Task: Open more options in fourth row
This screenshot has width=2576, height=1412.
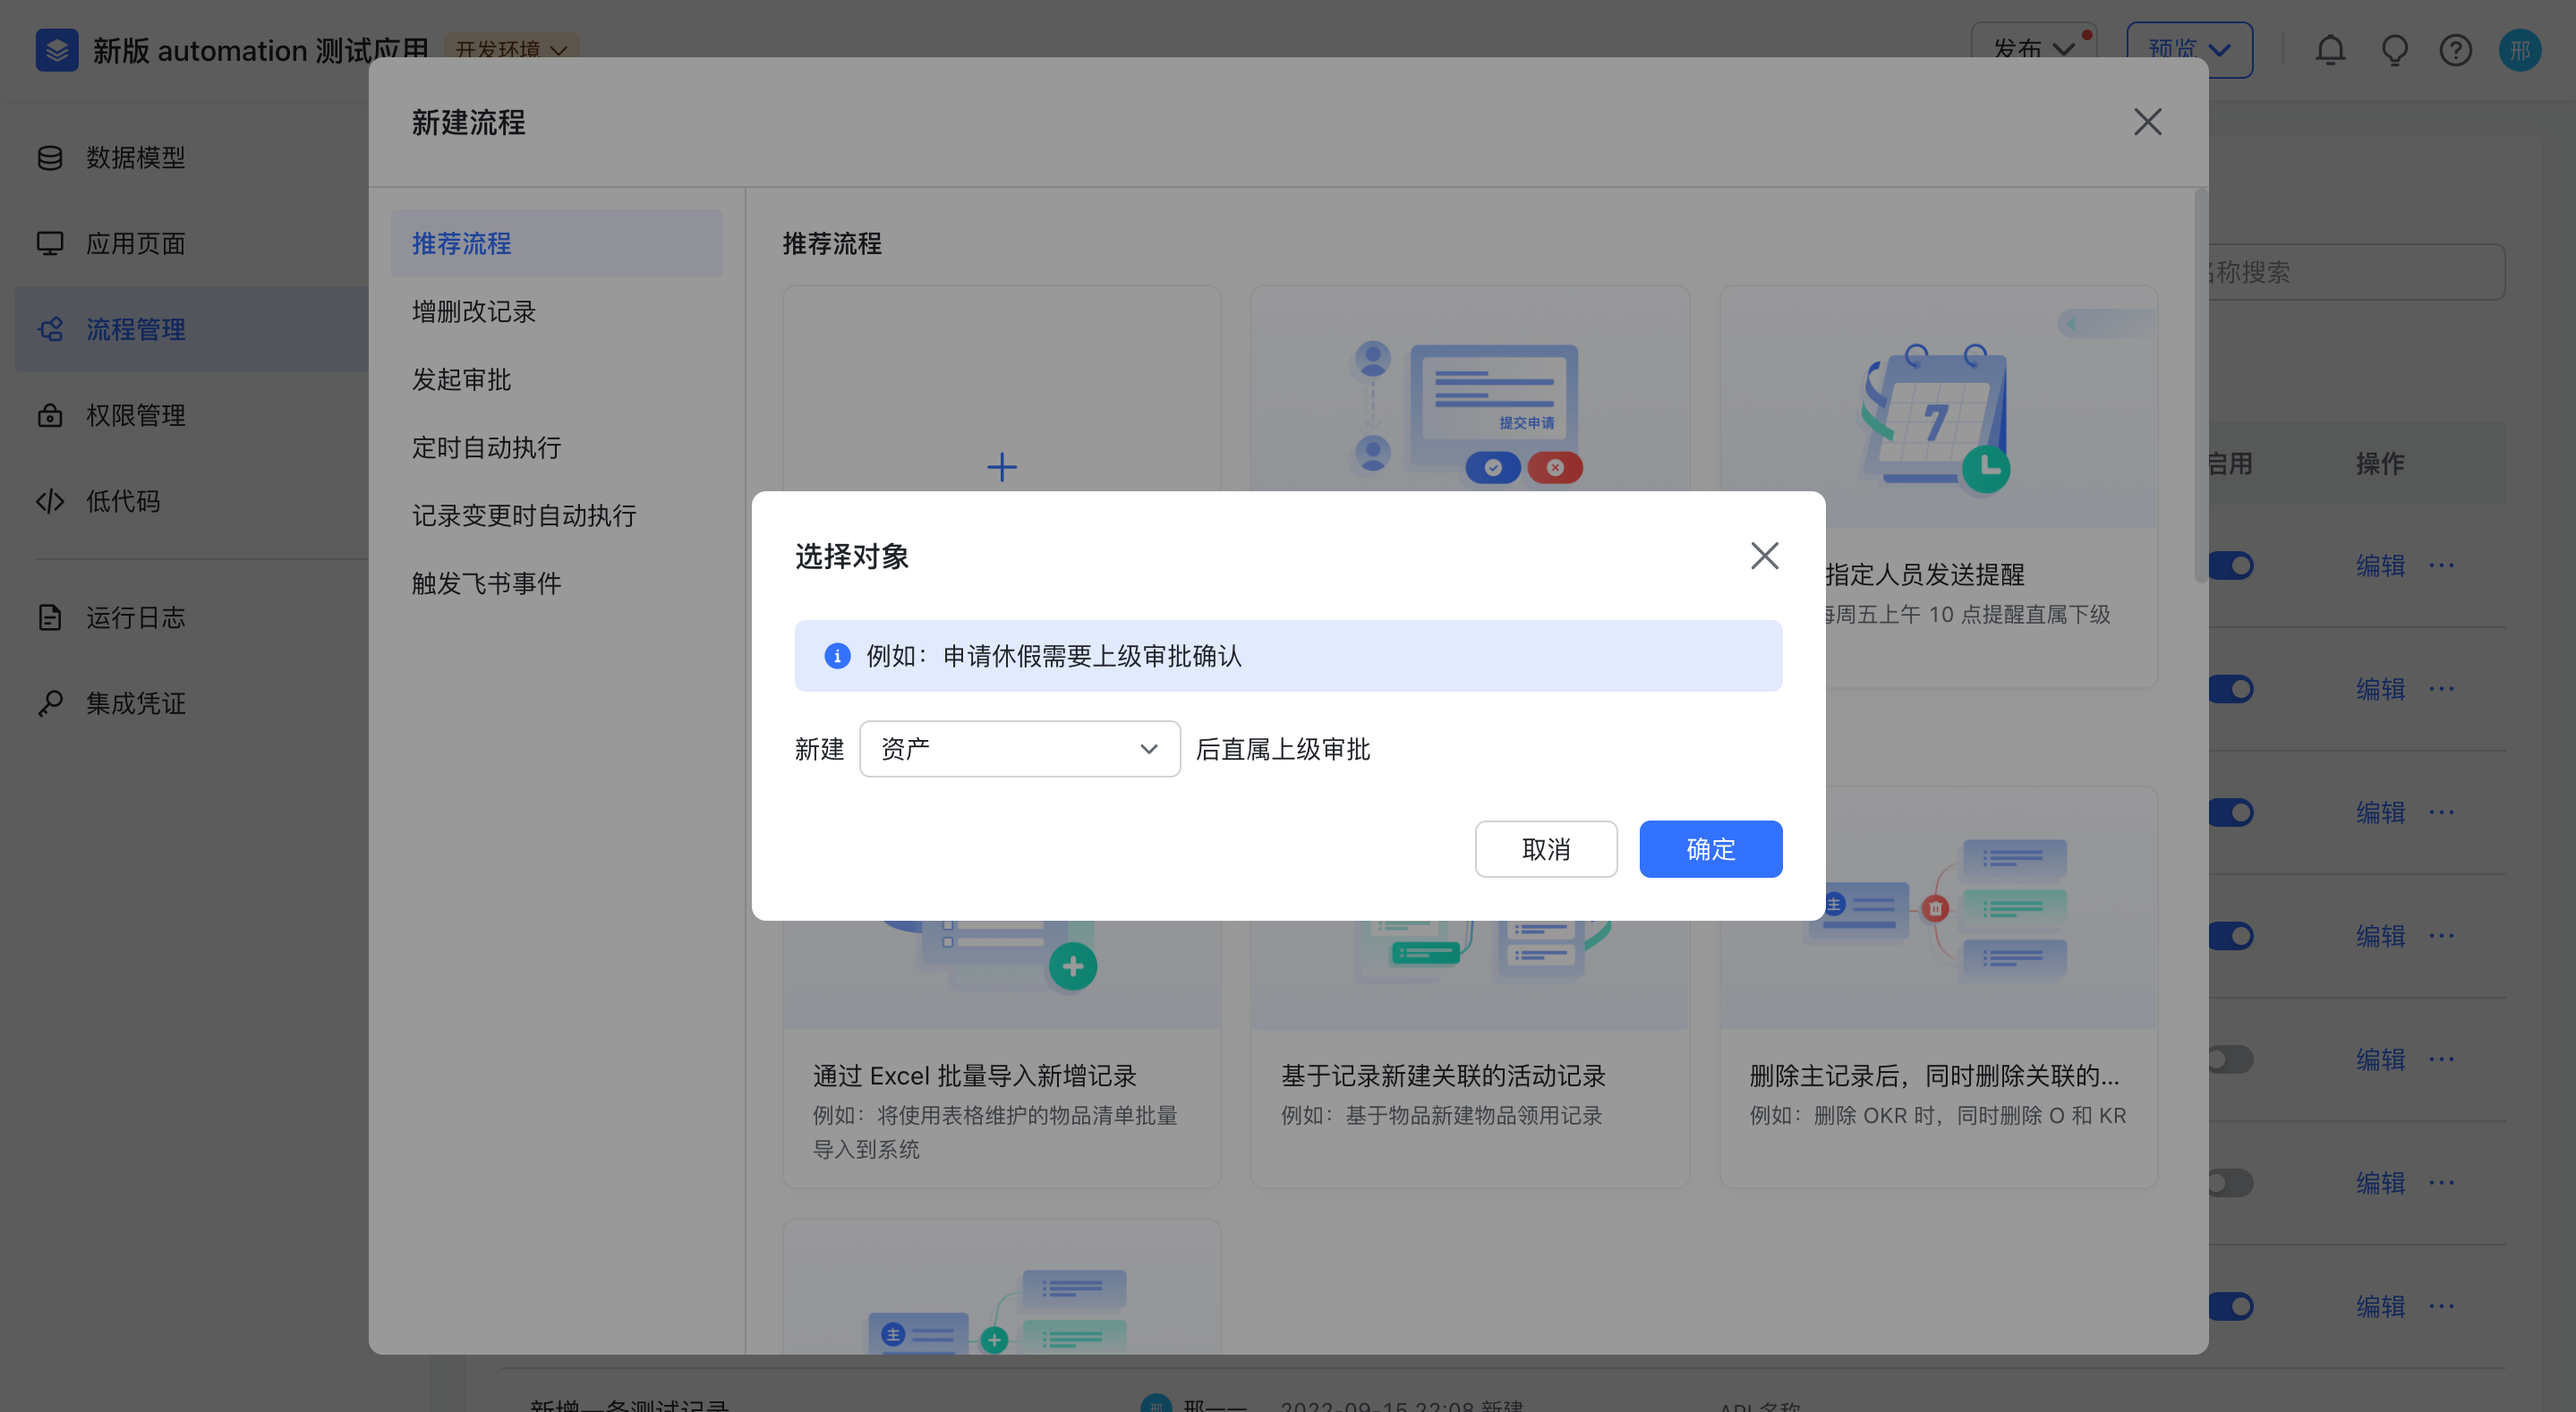Action: click(x=2441, y=936)
